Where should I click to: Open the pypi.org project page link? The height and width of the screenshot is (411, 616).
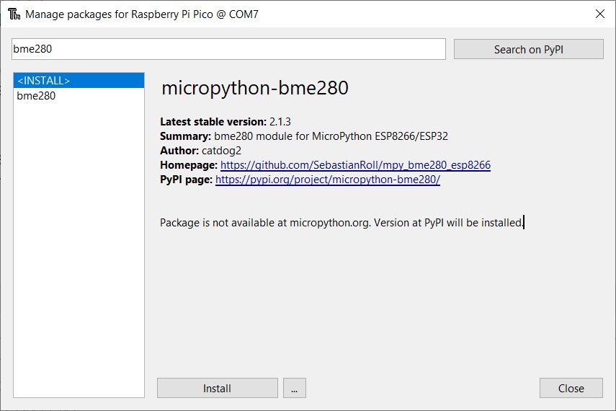327,180
